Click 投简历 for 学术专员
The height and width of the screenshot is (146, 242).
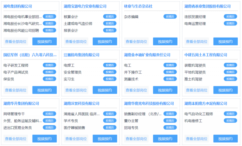pyautogui.click(x=110, y=121)
